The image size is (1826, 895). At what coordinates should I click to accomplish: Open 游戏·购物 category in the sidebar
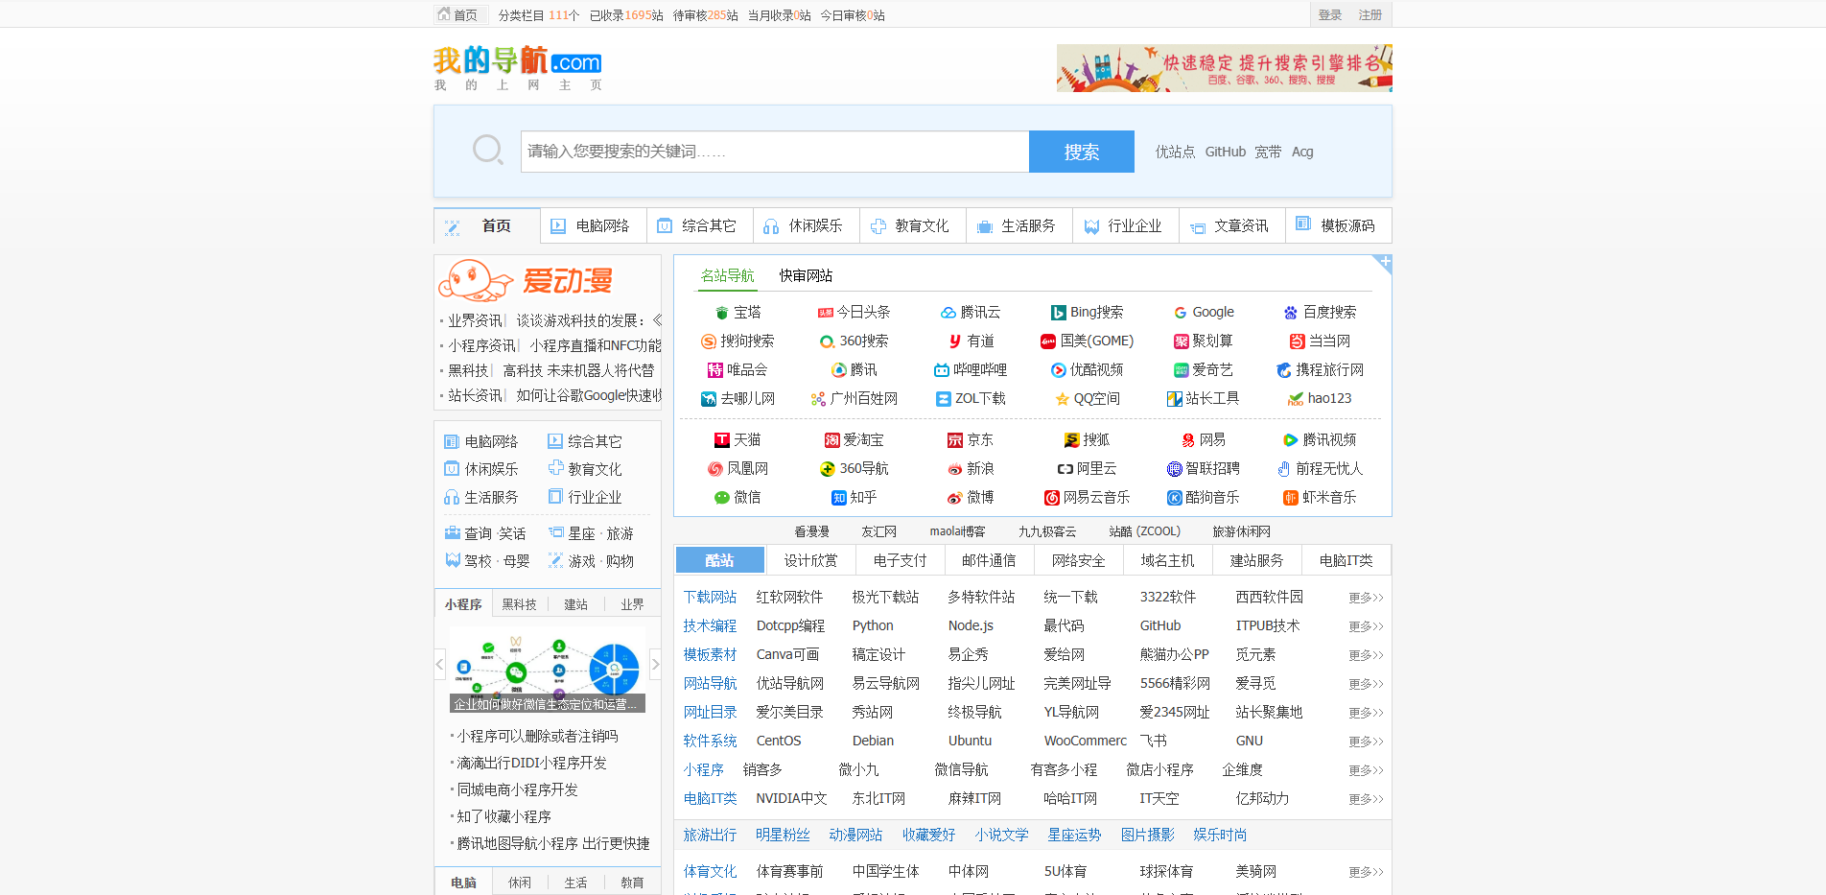[599, 561]
